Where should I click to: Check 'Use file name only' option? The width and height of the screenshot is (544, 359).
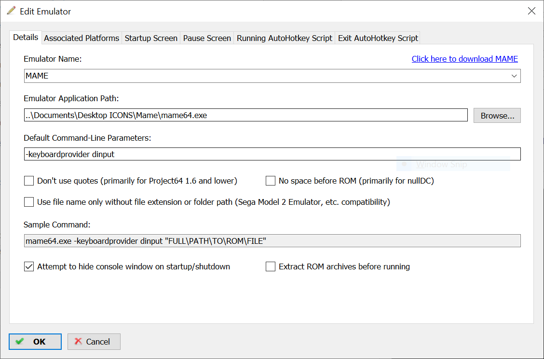[x=29, y=202]
